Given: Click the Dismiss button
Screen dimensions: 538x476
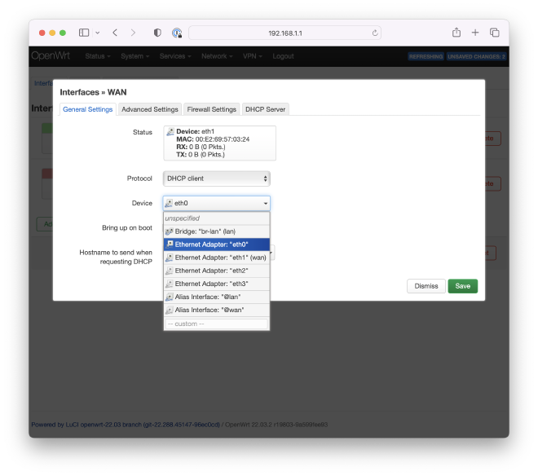Looking at the screenshot, I should (426, 286).
